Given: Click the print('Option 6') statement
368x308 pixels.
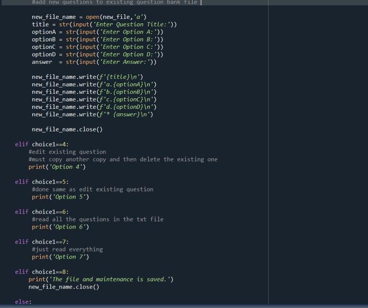Looking at the screenshot, I should pos(60,227).
